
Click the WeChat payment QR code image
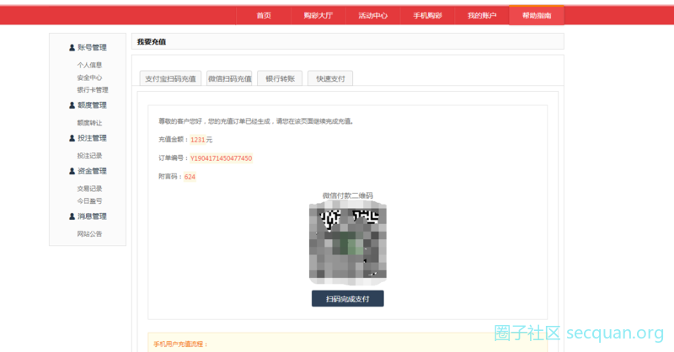pos(348,243)
